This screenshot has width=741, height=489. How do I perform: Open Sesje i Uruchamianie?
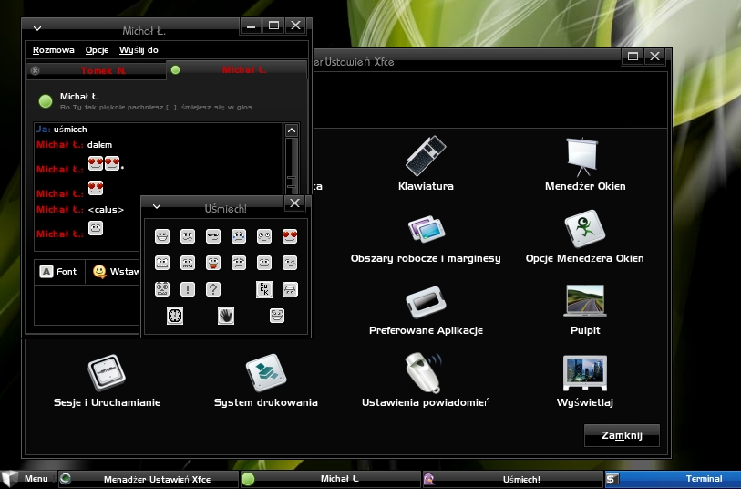(x=107, y=380)
